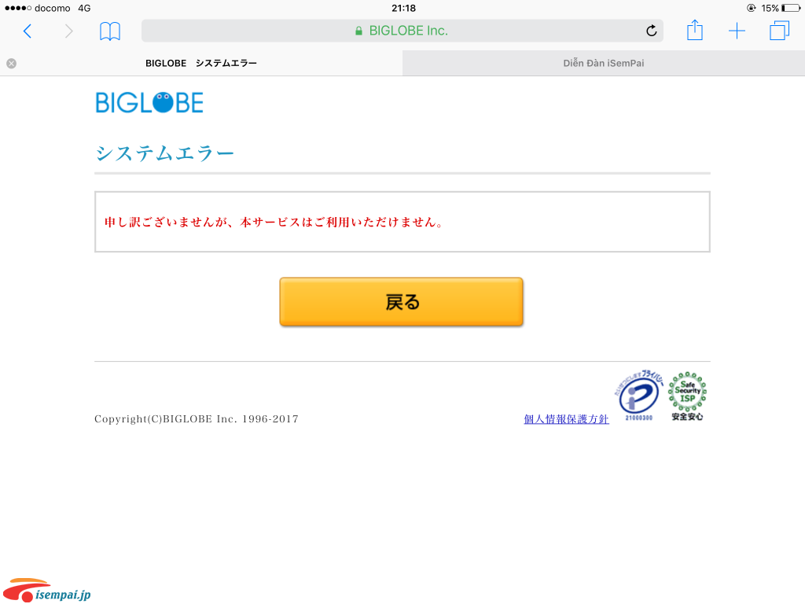Click the Privacy Mark badge
Screen dimensions: 805x604
point(638,396)
